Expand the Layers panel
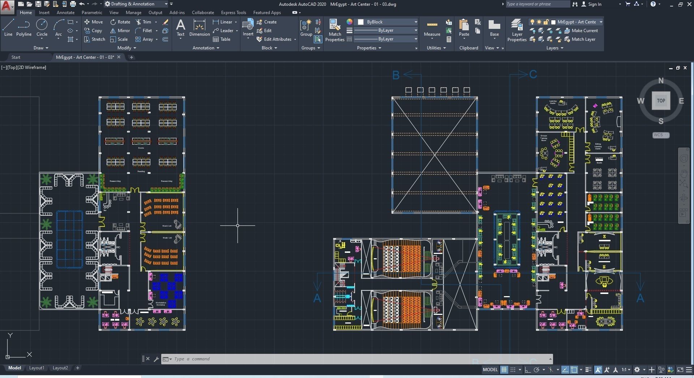Image resolution: width=694 pixels, height=378 pixels. pyautogui.click(x=555, y=48)
